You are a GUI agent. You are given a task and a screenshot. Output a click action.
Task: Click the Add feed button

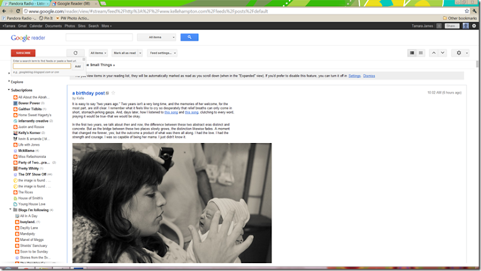[78, 66]
